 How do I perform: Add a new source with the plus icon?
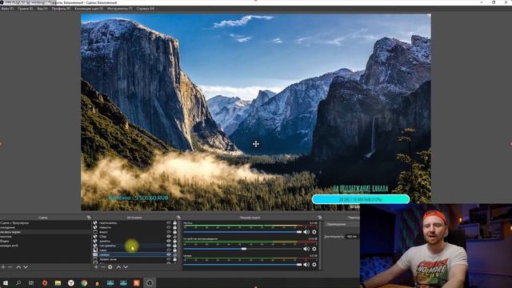96,267
